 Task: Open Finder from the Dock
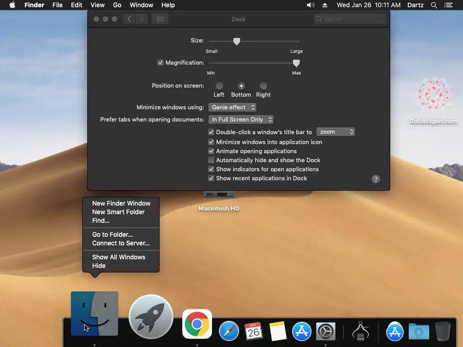click(94, 314)
